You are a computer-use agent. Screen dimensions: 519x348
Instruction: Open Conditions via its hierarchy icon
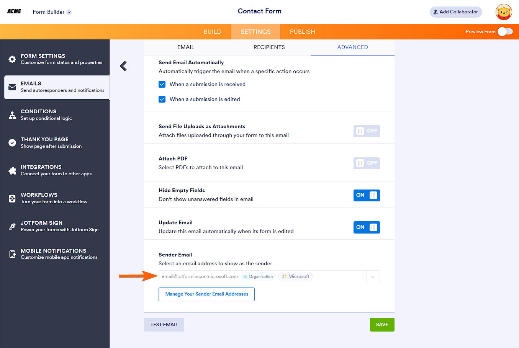[12, 115]
